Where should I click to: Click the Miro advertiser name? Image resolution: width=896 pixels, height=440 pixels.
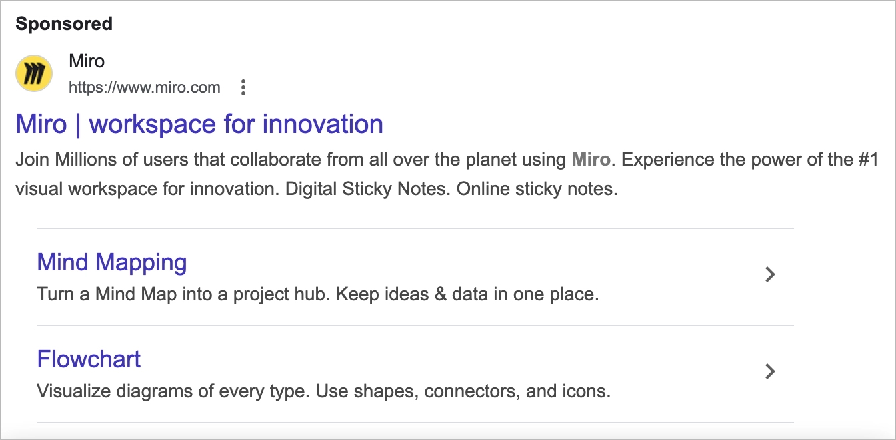(x=87, y=61)
